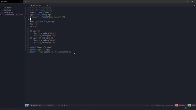The width and height of the screenshot is (196, 110).
Task: Click the 'if age<40:' line
Action: click(x=35, y=31)
